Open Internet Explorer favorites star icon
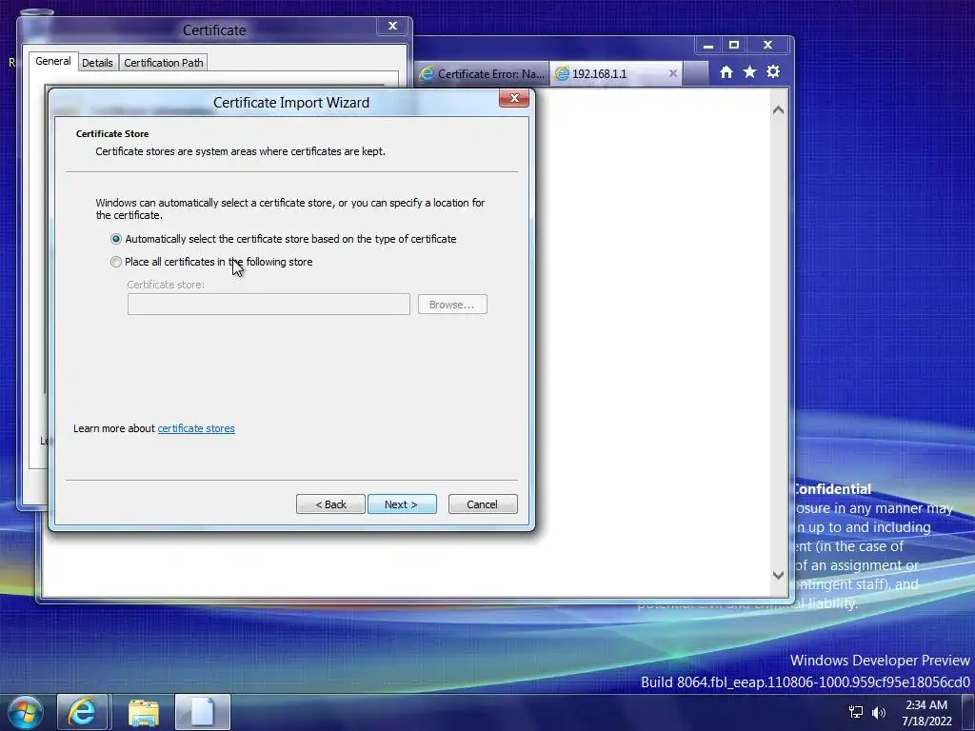 [x=750, y=72]
